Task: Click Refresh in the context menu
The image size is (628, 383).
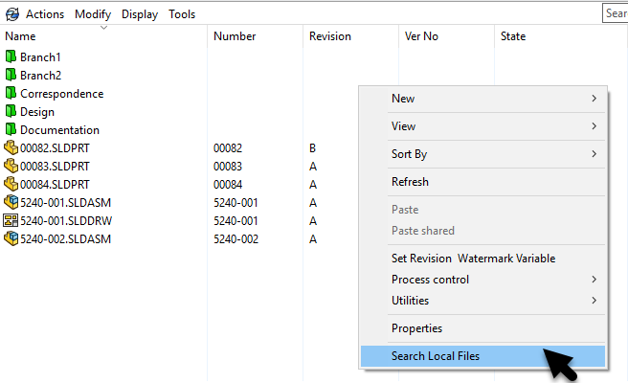Action: [x=411, y=182]
